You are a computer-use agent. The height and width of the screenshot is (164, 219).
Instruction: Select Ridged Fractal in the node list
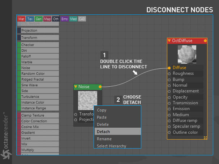[x=38, y=79]
